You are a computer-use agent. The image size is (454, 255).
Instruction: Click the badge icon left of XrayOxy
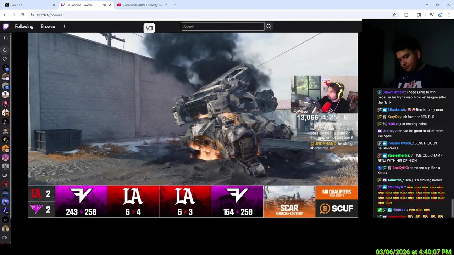click(x=384, y=117)
